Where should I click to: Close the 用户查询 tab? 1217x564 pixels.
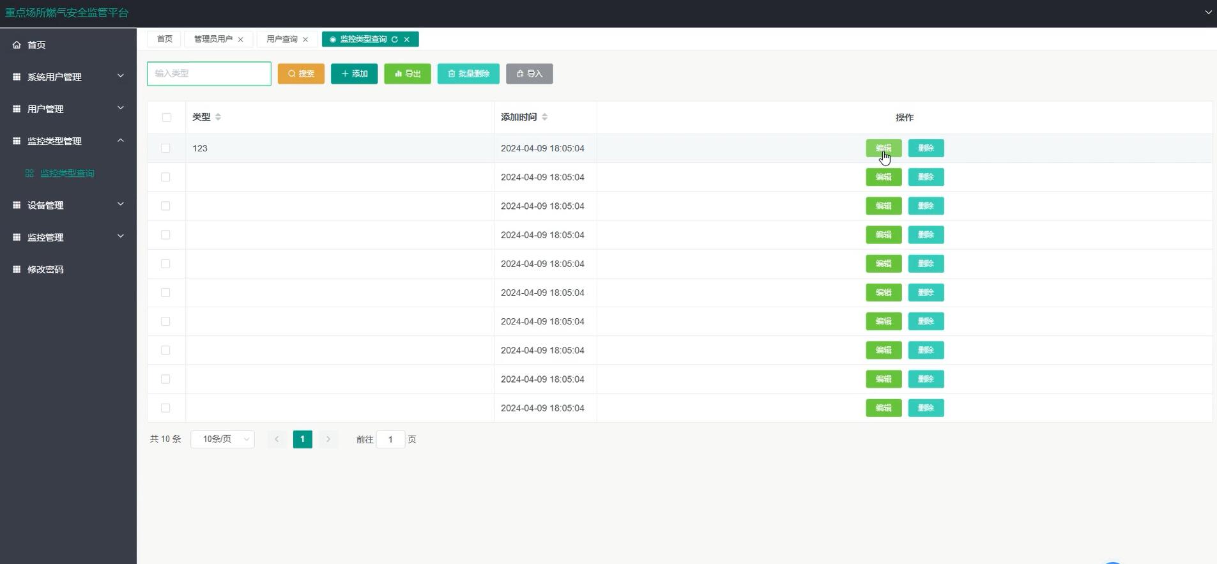coord(305,40)
